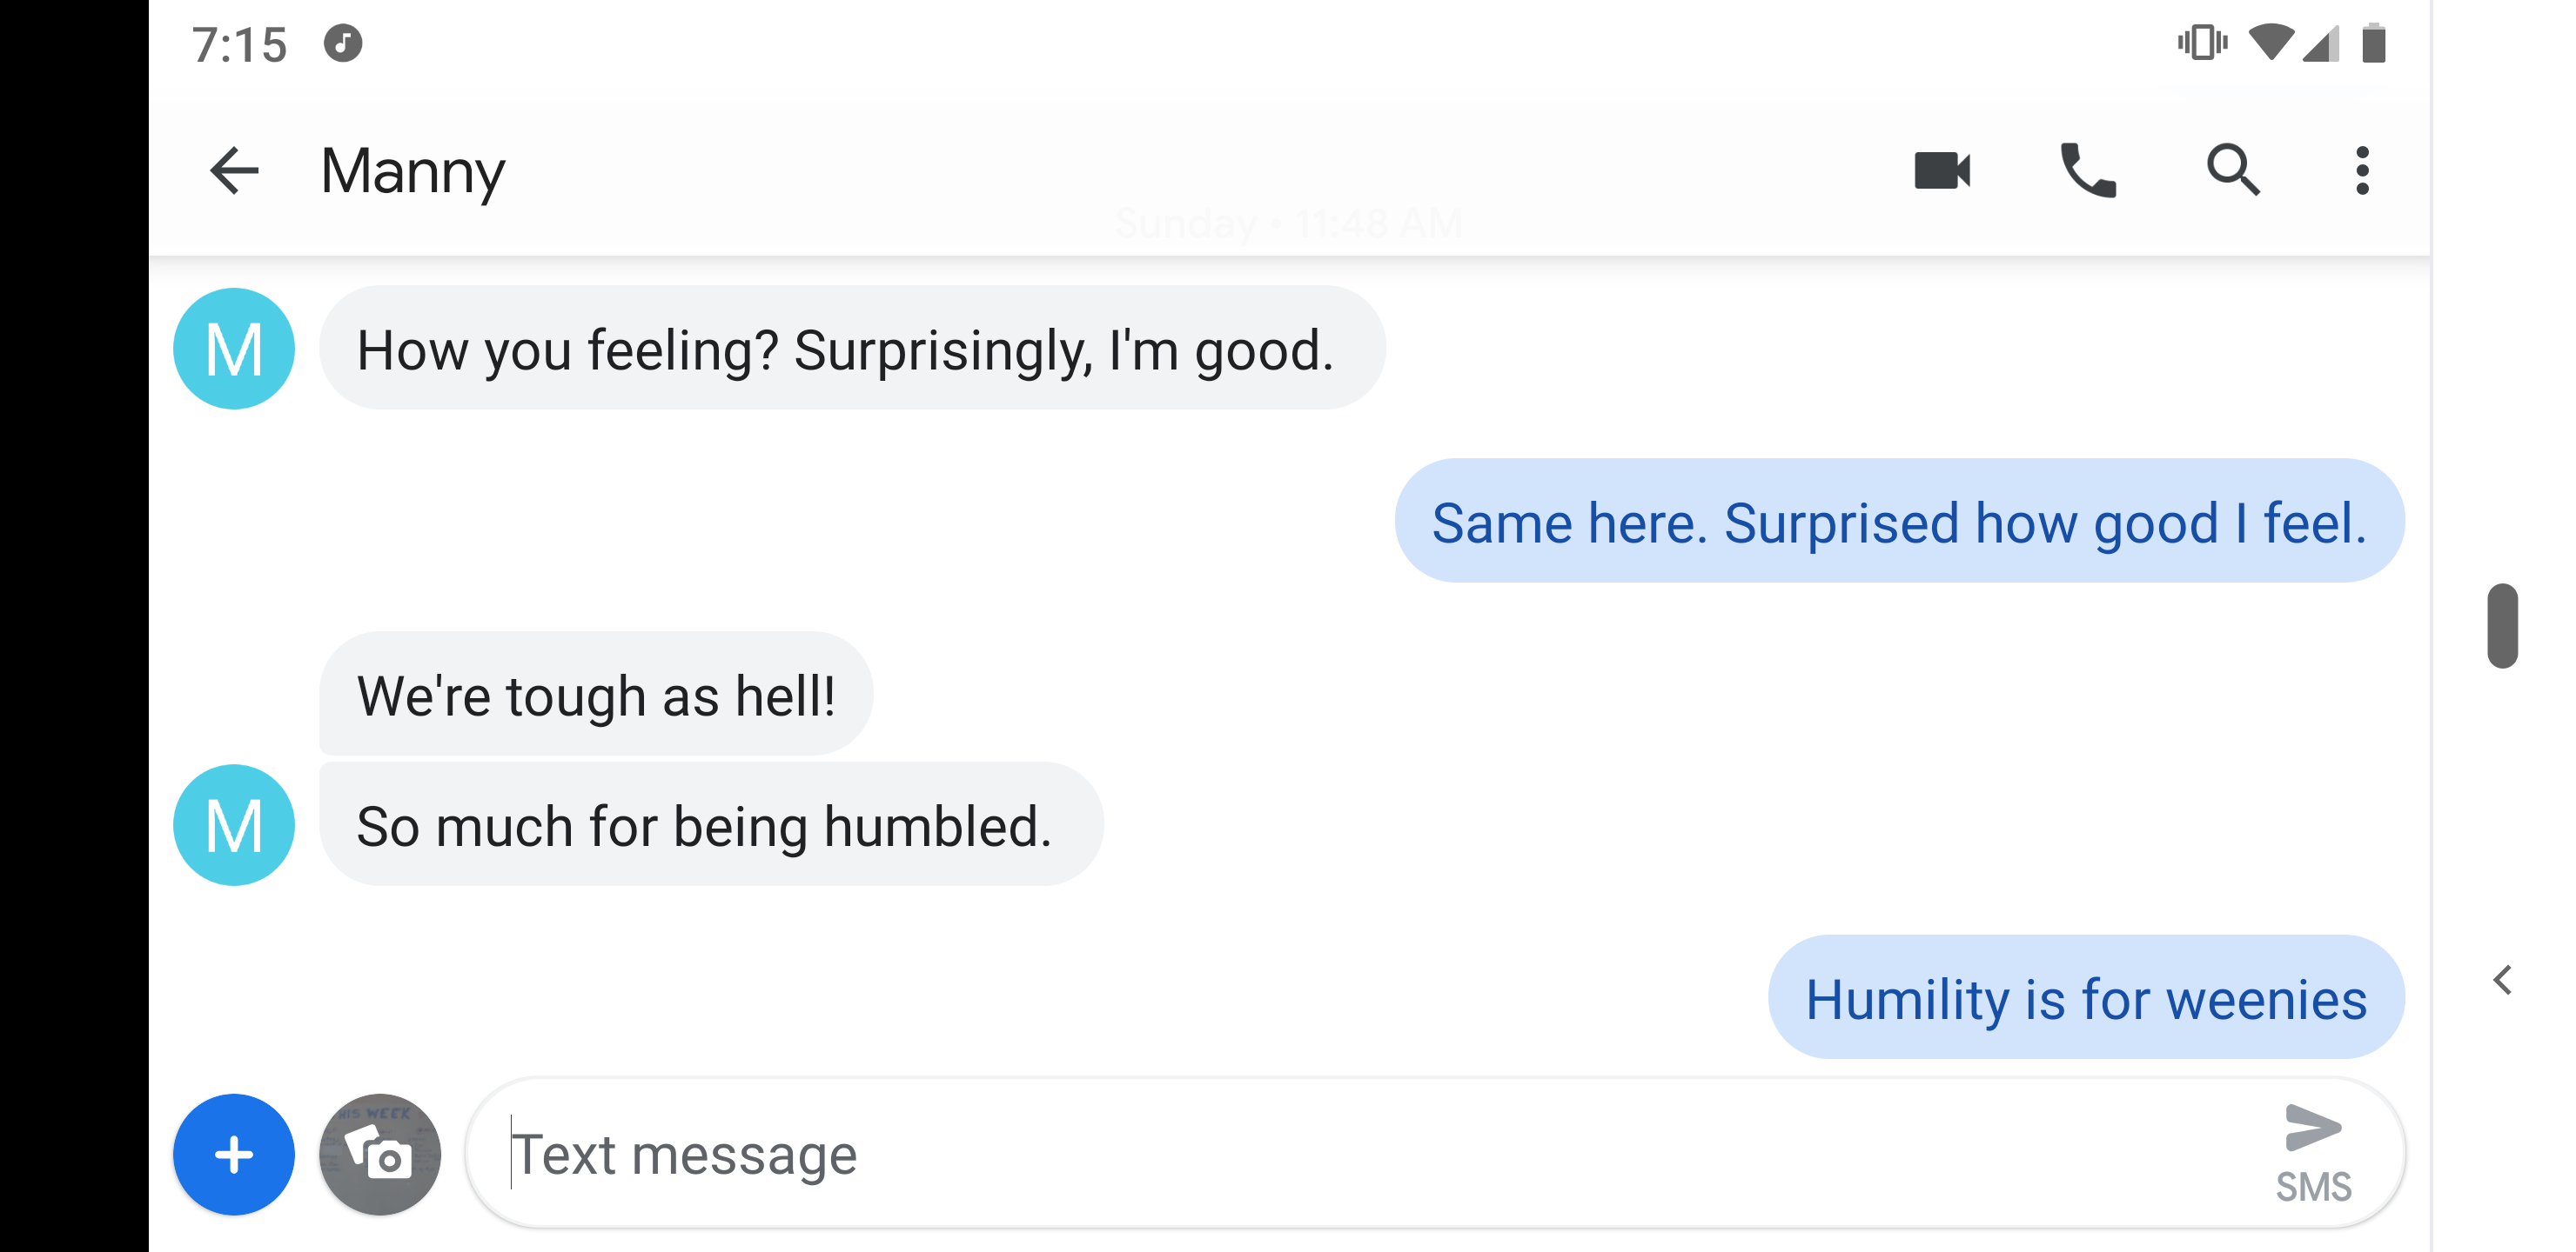The width and height of the screenshot is (2576, 1252).
Task: Tap the side chevron navigation arrow
Action: pyautogui.click(x=2502, y=980)
